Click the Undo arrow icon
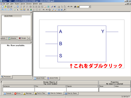Viewport: 131px width, 98px height. point(69,7)
